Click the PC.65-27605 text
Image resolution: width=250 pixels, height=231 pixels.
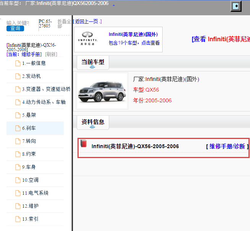(x=45, y=23)
